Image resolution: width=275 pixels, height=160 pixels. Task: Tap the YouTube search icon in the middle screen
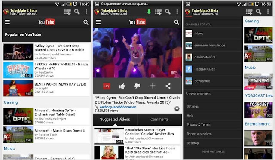(177, 22)
